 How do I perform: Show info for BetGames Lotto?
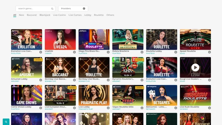(x=176, y=108)
